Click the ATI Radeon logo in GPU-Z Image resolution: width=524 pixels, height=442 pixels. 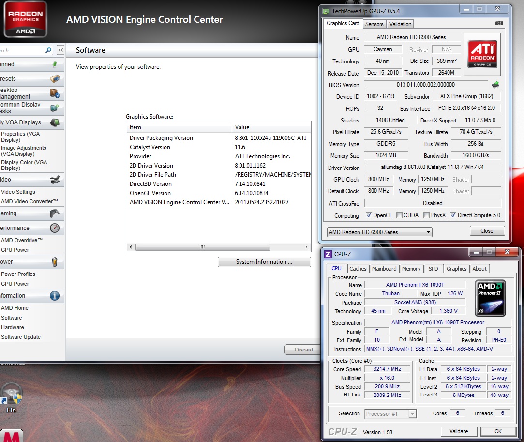[x=482, y=54]
